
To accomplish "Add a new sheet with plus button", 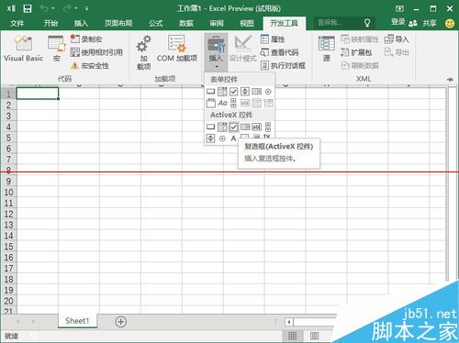I will click(121, 322).
